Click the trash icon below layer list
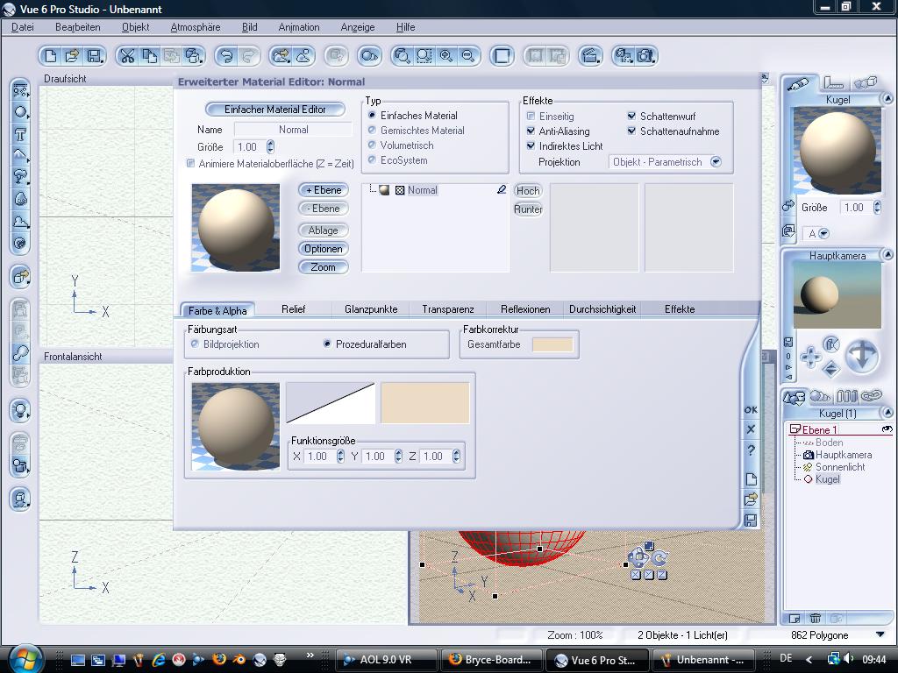This screenshot has height=673, width=898. 815,618
